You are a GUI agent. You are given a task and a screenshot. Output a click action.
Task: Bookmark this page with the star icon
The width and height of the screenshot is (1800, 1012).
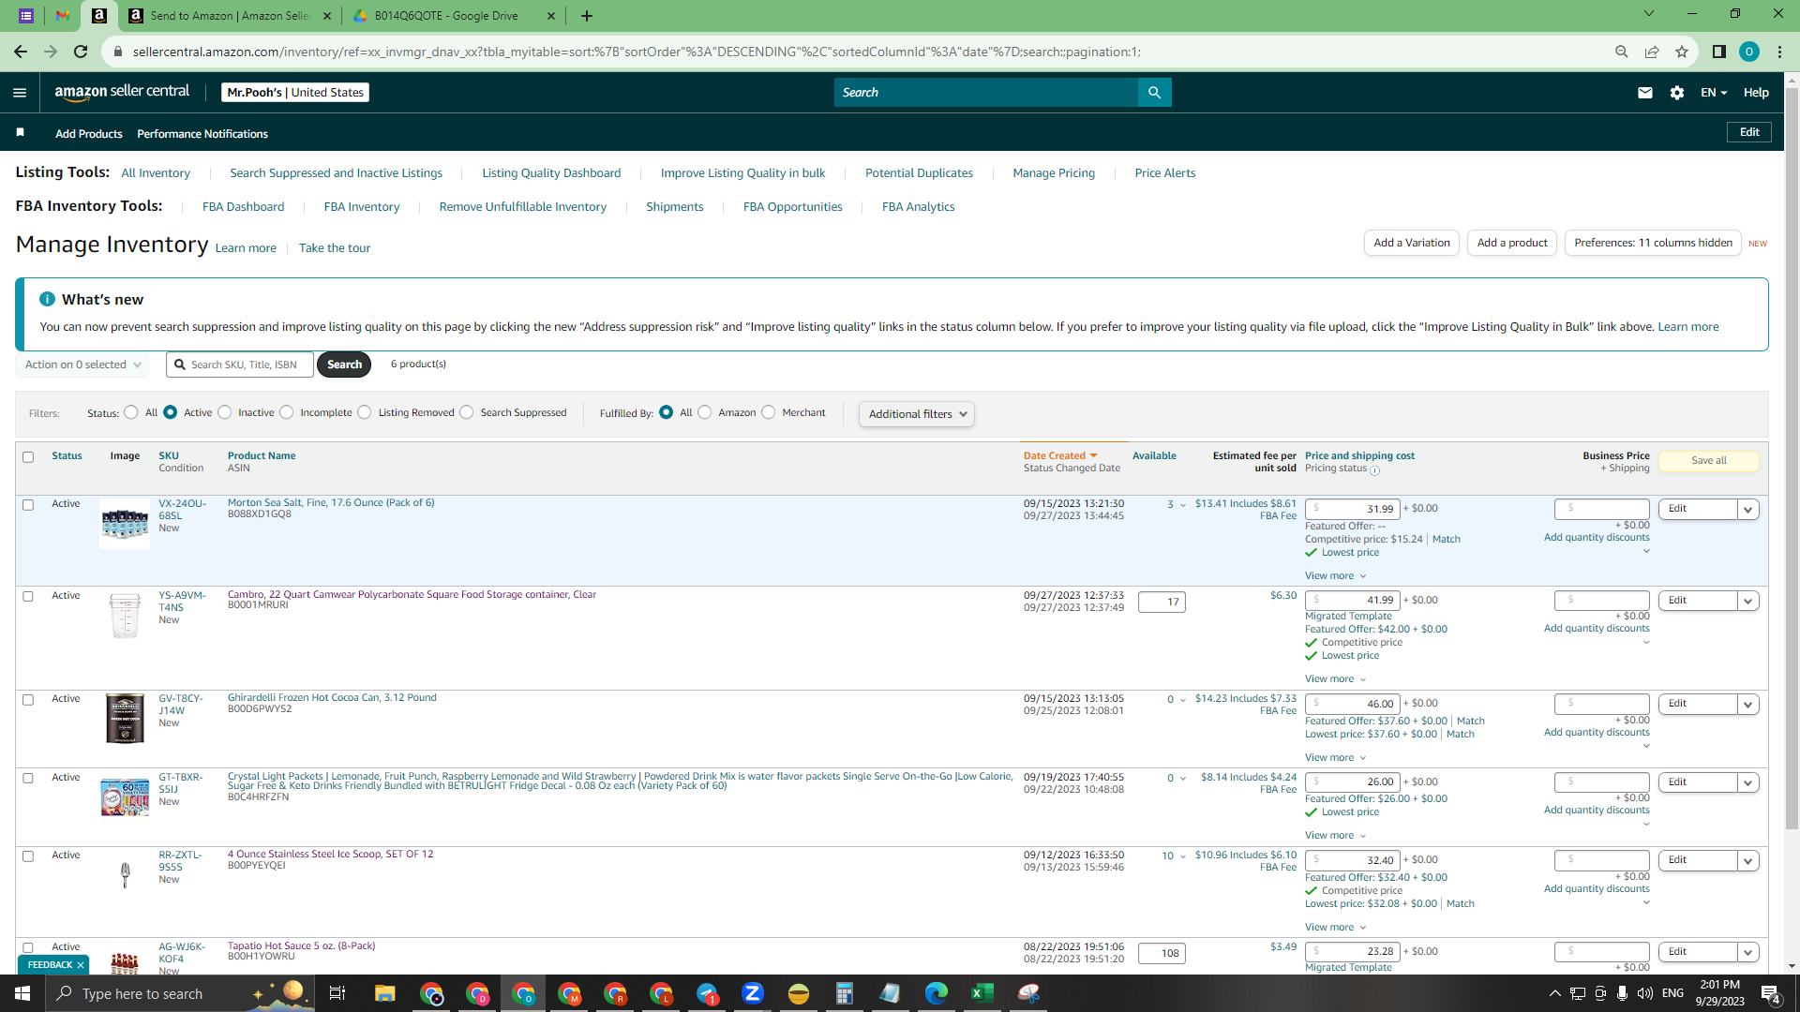[1682, 52]
